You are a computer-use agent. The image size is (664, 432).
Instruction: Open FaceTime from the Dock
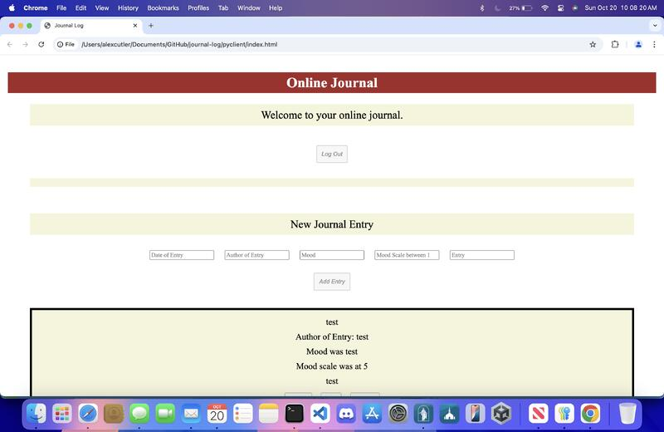tap(165, 414)
